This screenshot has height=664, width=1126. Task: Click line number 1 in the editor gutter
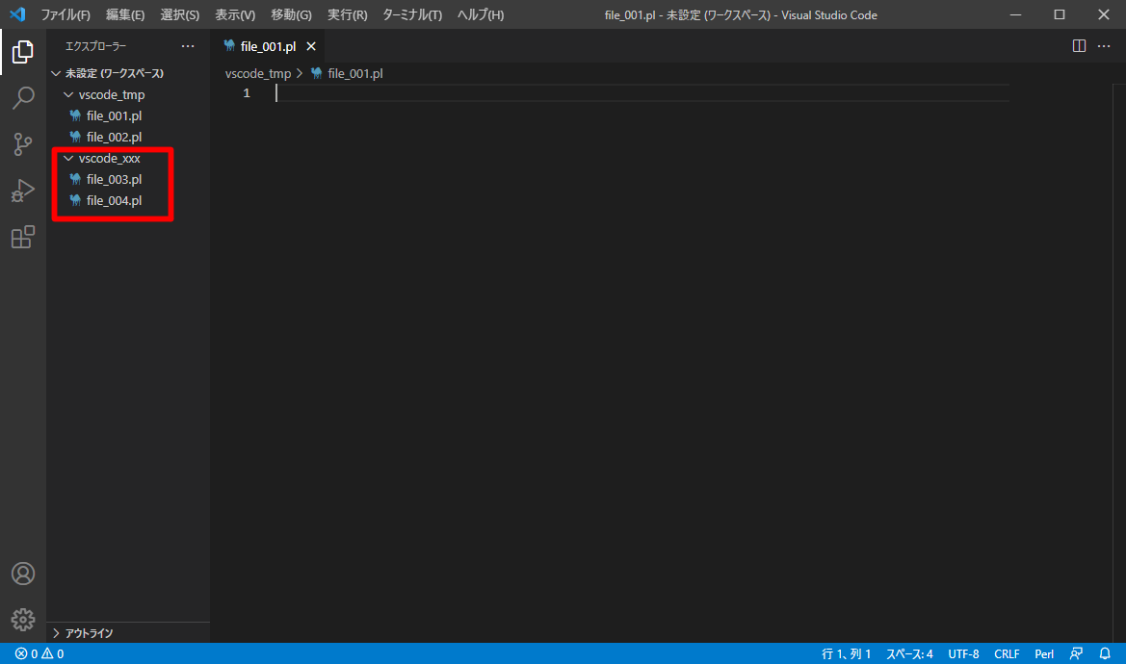[x=247, y=93]
